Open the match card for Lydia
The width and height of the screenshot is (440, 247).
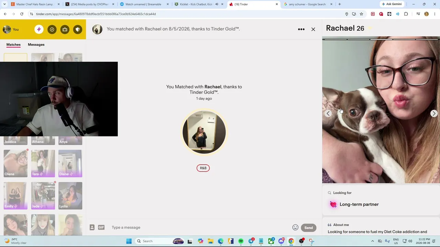(70, 196)
